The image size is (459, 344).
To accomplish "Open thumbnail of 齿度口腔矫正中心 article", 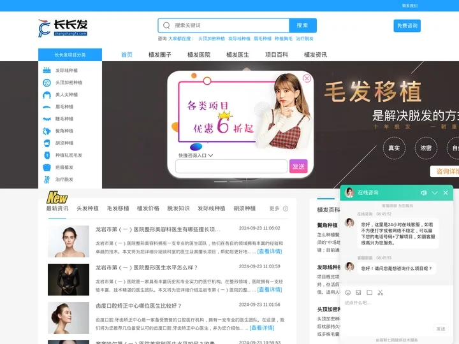I will point(68,318).
